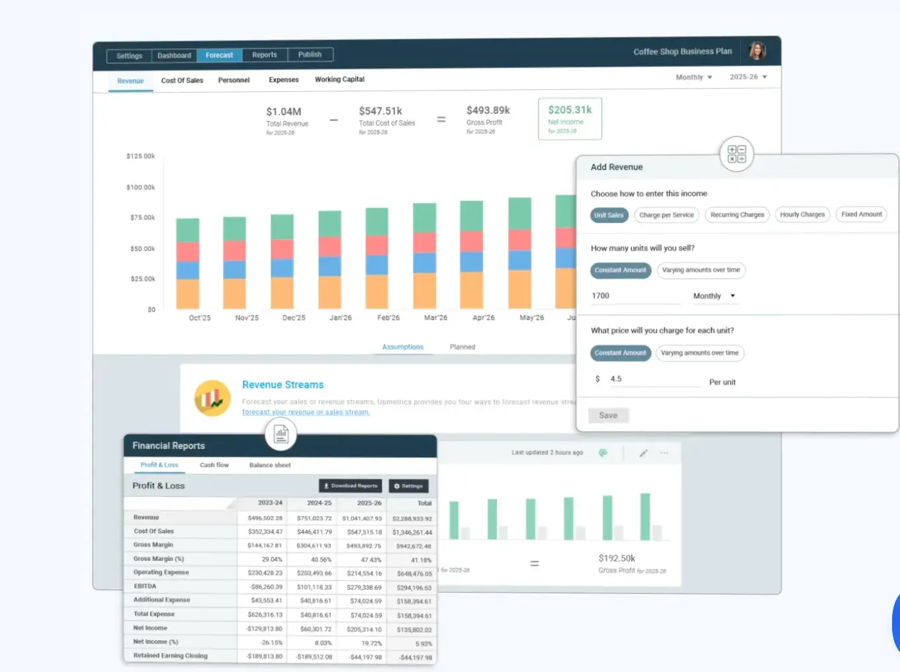The image size is (900, 672).
Task: Click the Revenue Streams chart icon
Action: click(x=212, y=398)
